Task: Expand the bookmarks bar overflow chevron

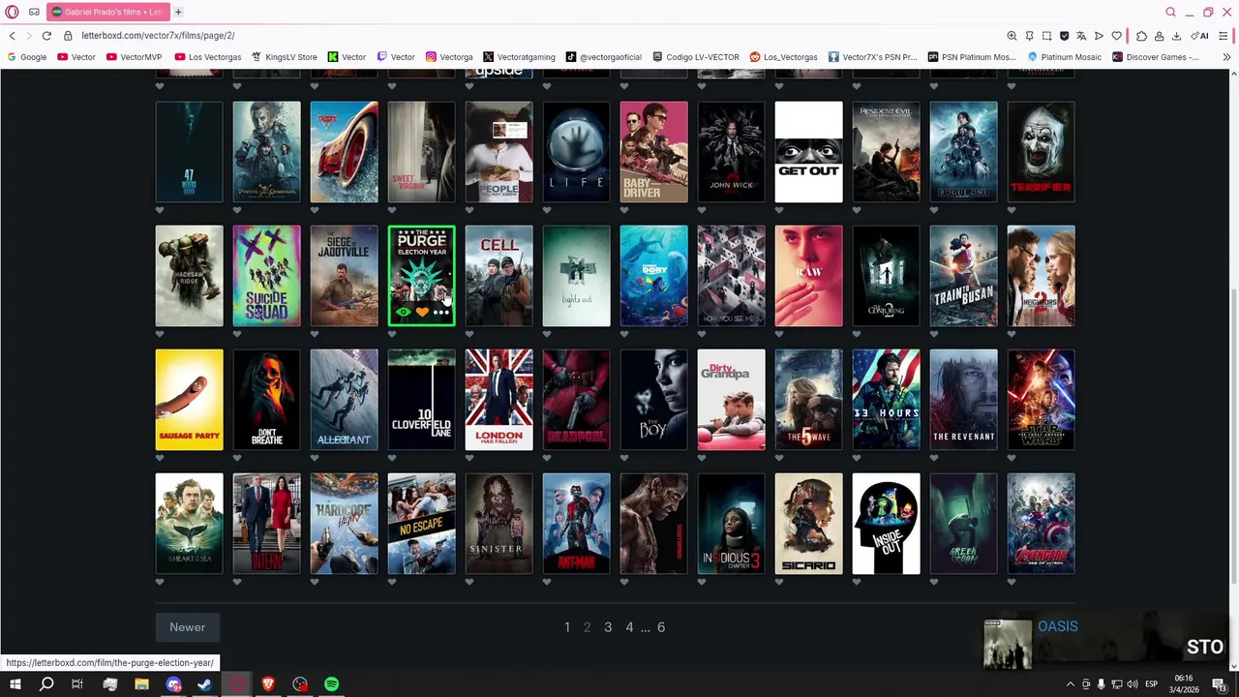Action: click(1226, 57)
